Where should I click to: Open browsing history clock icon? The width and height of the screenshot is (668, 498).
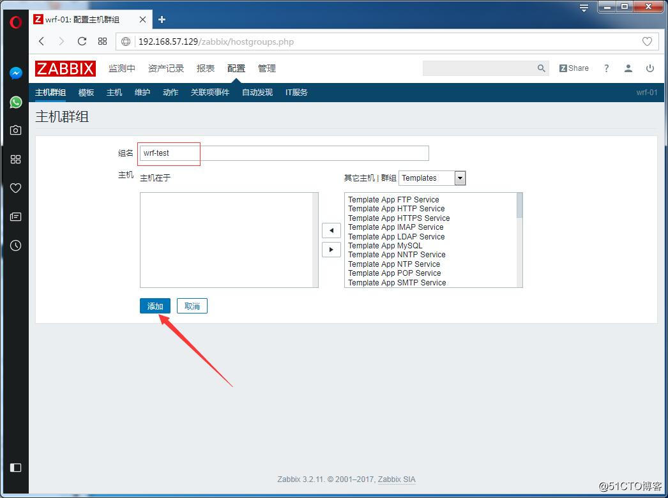(16, 245)
